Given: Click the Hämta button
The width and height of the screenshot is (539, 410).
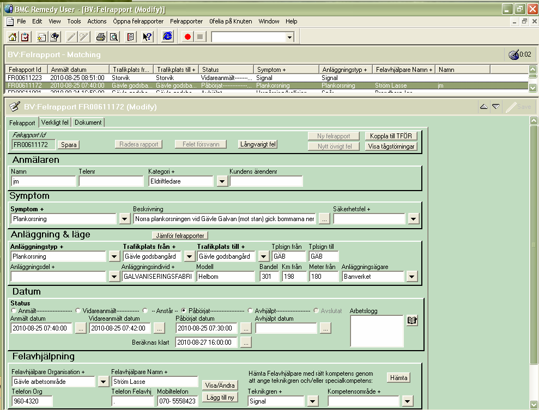Looking at the screenshot, I should point(398,378).
